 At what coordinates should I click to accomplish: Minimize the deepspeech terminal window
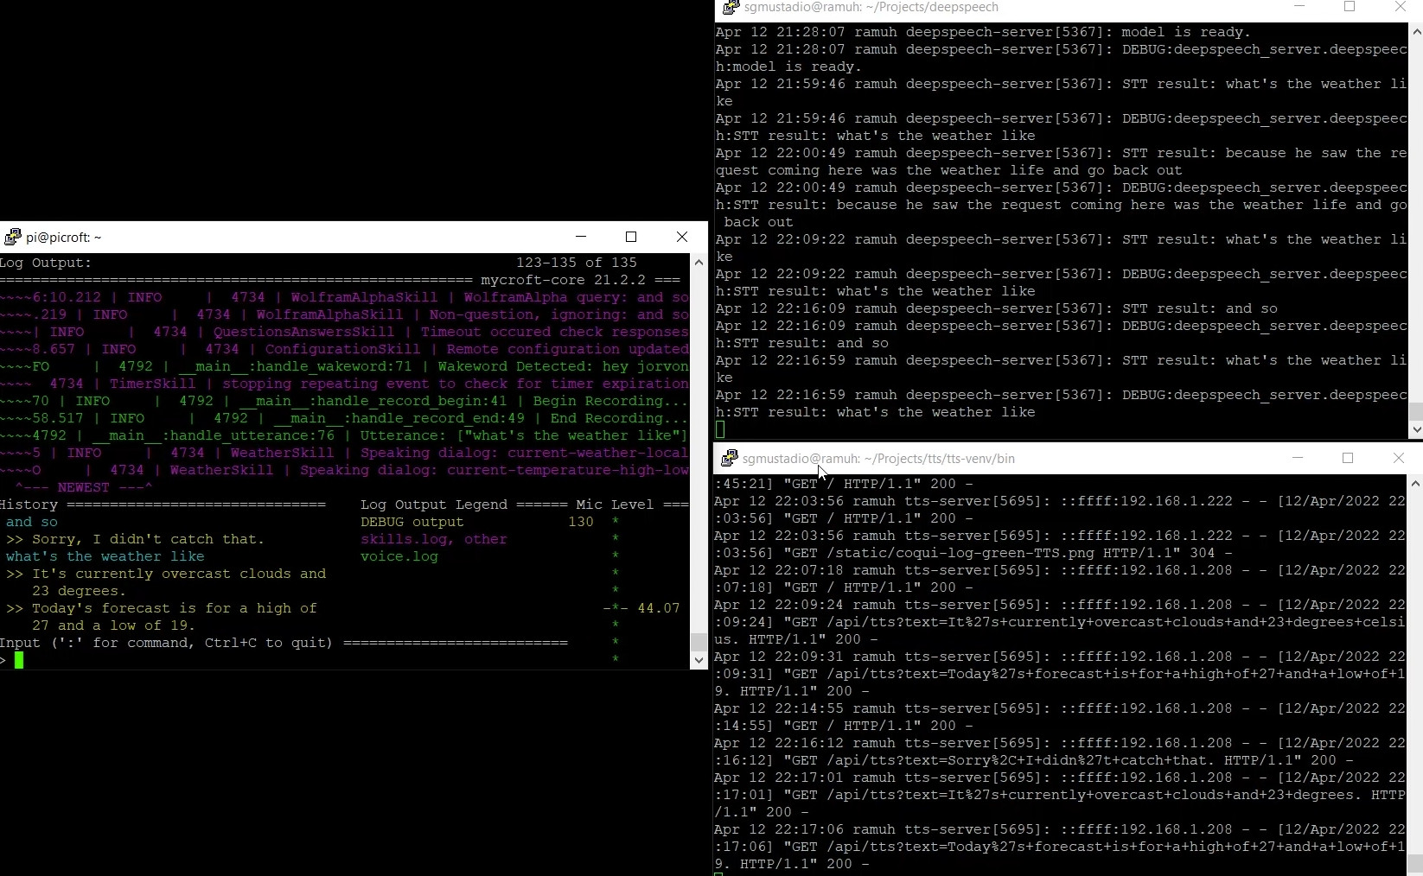click(1300, 7)
